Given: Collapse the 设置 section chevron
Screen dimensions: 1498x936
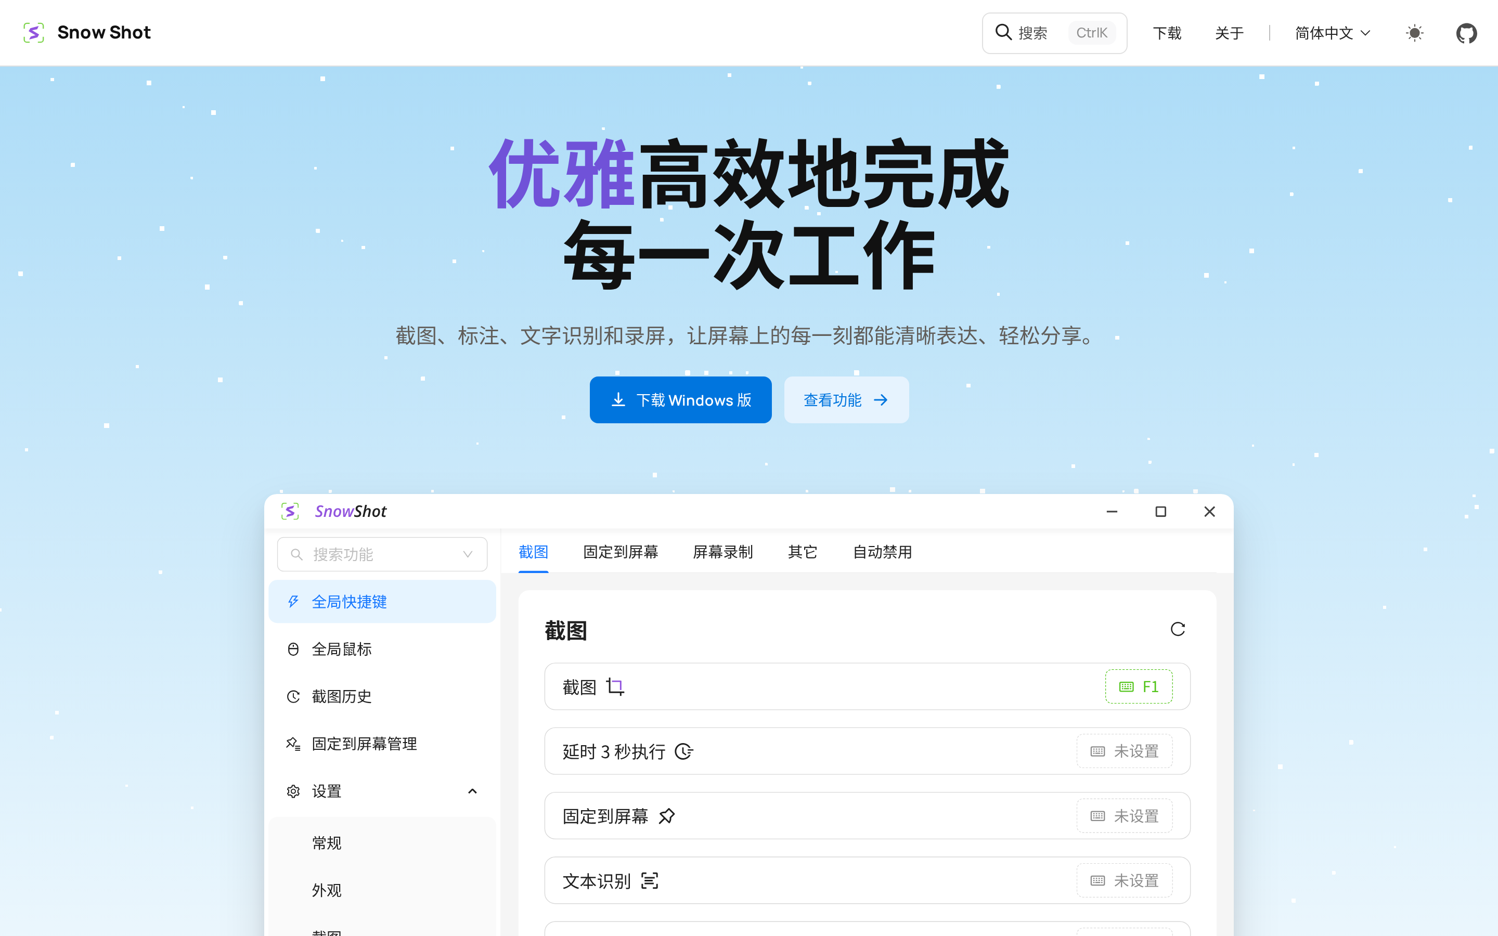Looking at the screenshot, I should point(472,791).
